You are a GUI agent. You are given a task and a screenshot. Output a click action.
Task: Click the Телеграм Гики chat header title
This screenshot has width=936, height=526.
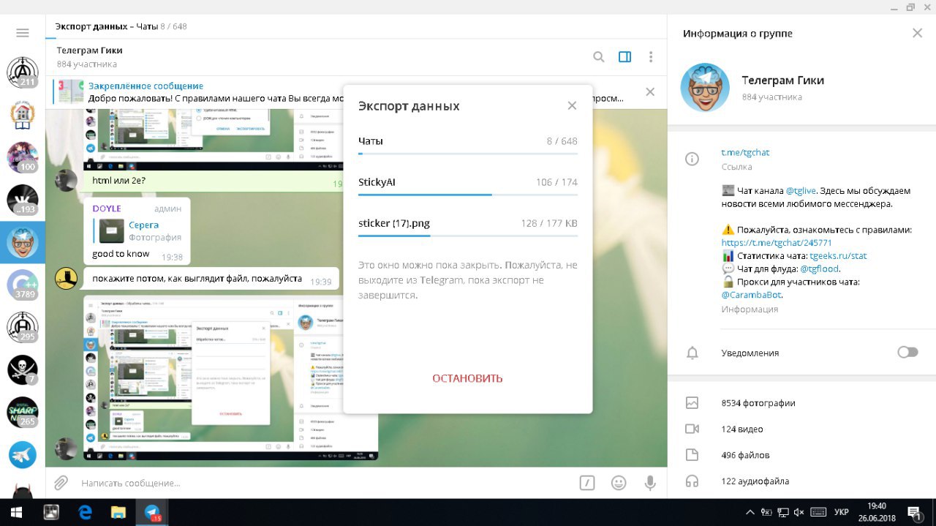point(90,50)
